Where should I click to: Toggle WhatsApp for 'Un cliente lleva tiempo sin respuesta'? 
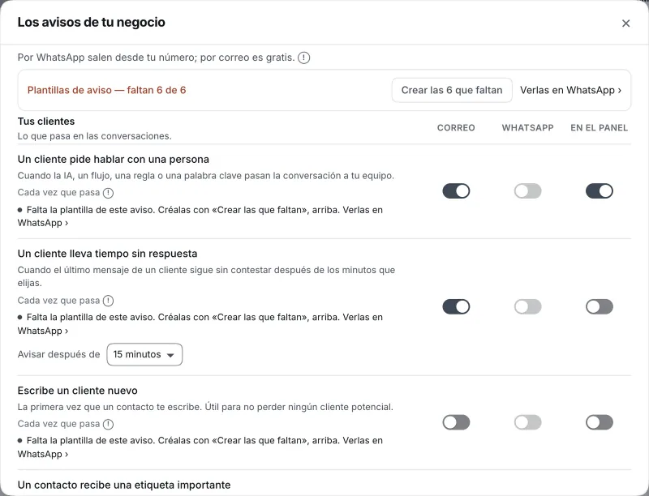tap(528, 306)
